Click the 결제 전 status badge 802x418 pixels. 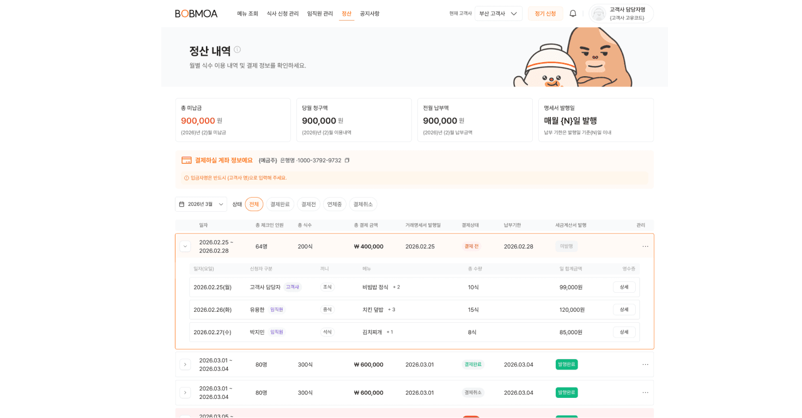coord(471,247)
